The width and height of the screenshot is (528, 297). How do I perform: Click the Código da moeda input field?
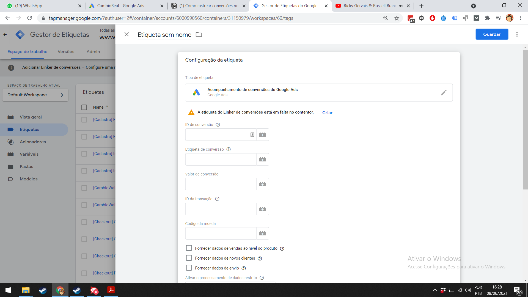point(221,233)
